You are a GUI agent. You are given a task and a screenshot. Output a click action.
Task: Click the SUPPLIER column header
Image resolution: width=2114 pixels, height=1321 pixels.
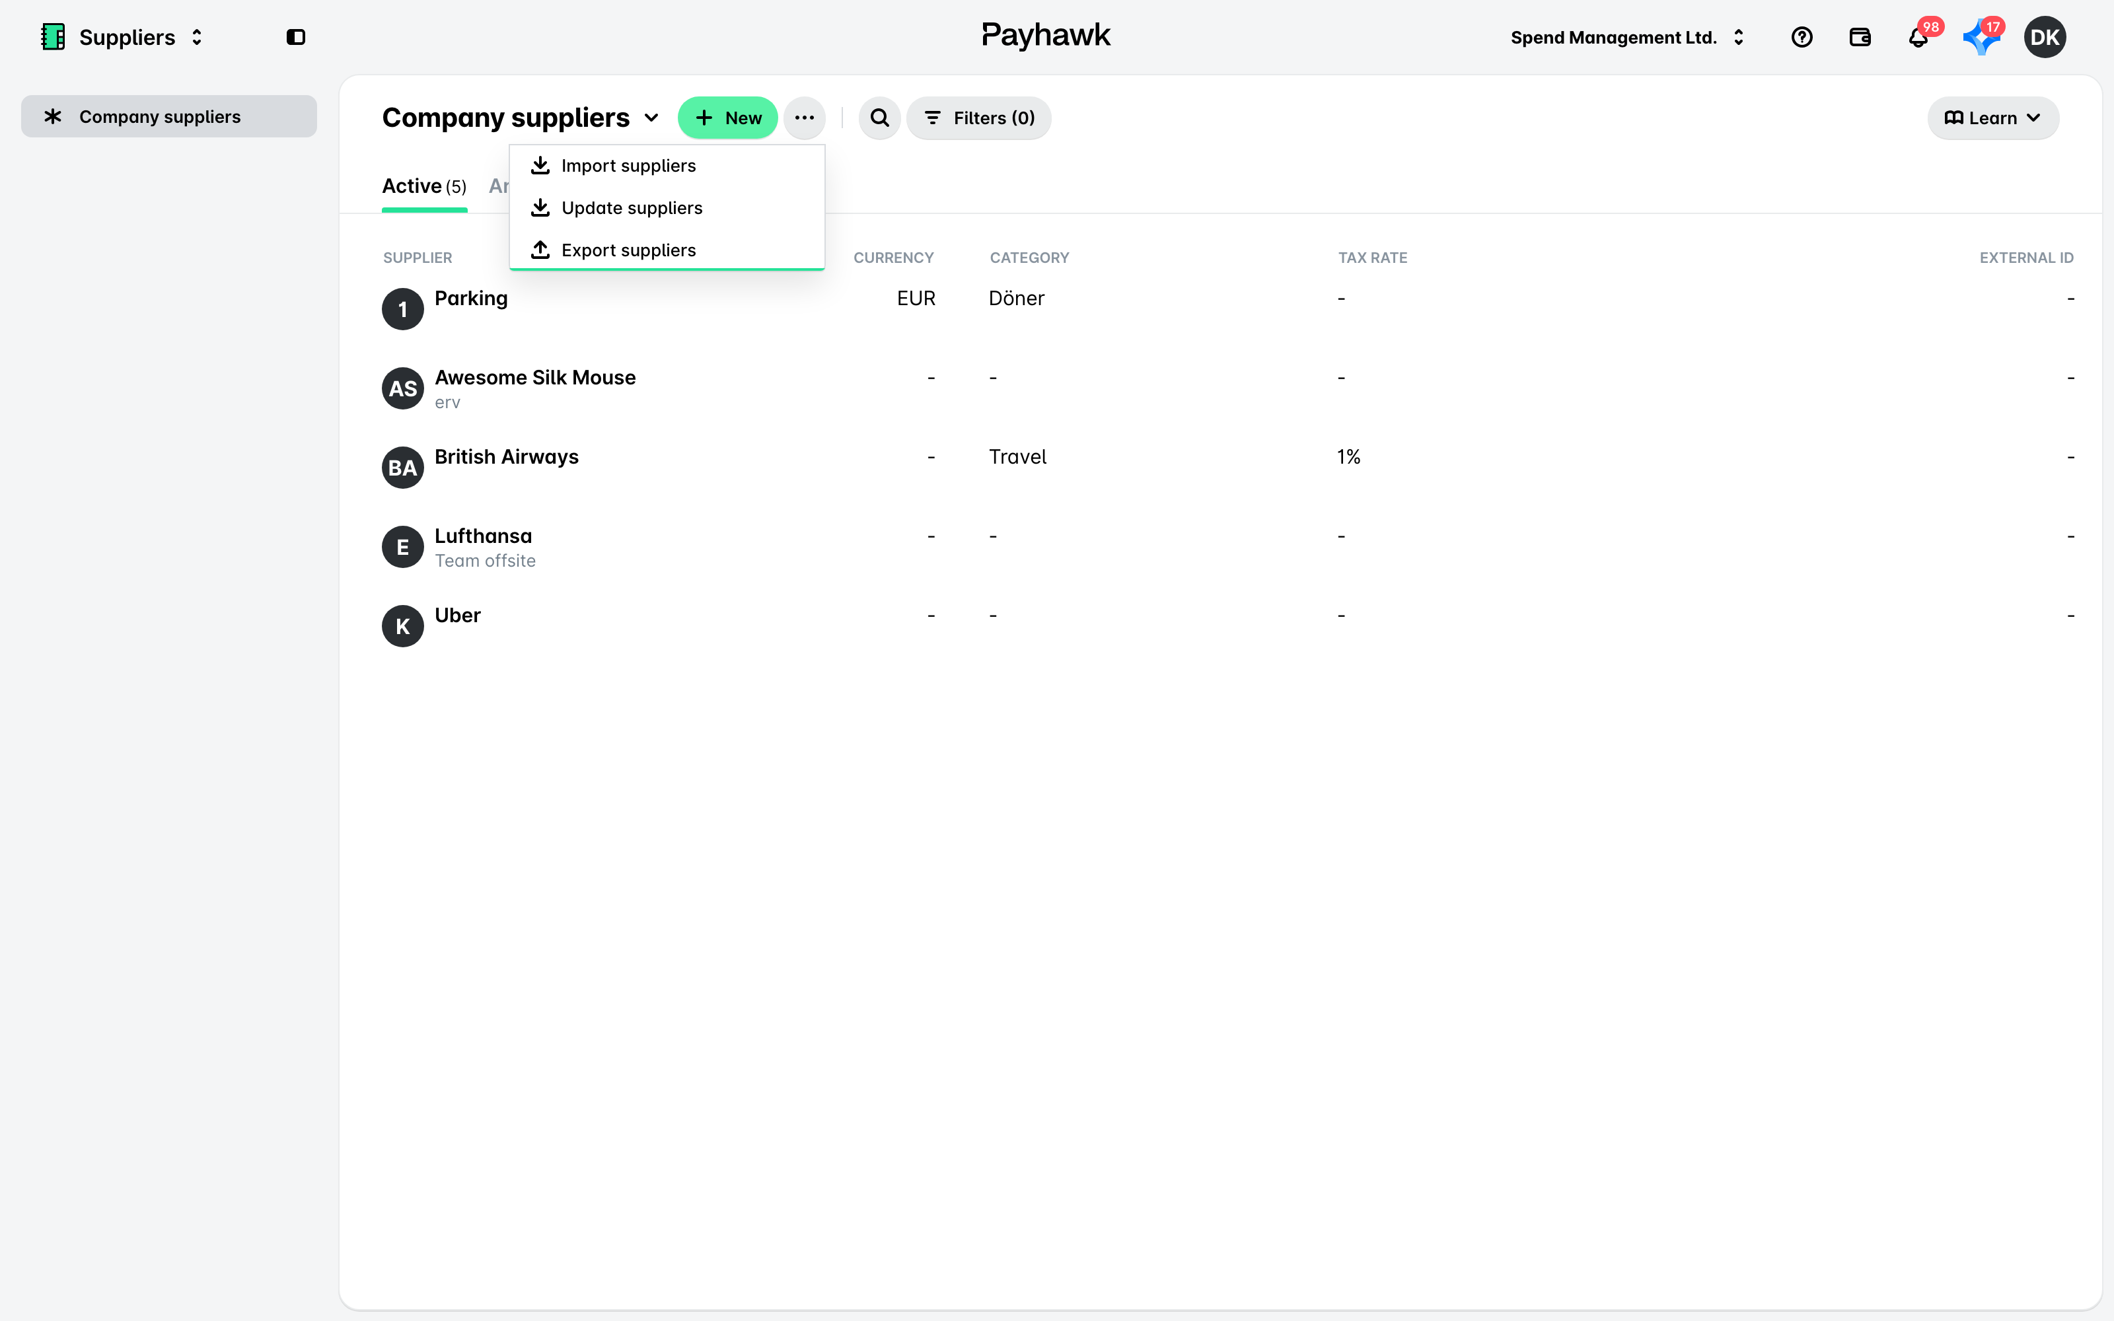coord(418,258)
